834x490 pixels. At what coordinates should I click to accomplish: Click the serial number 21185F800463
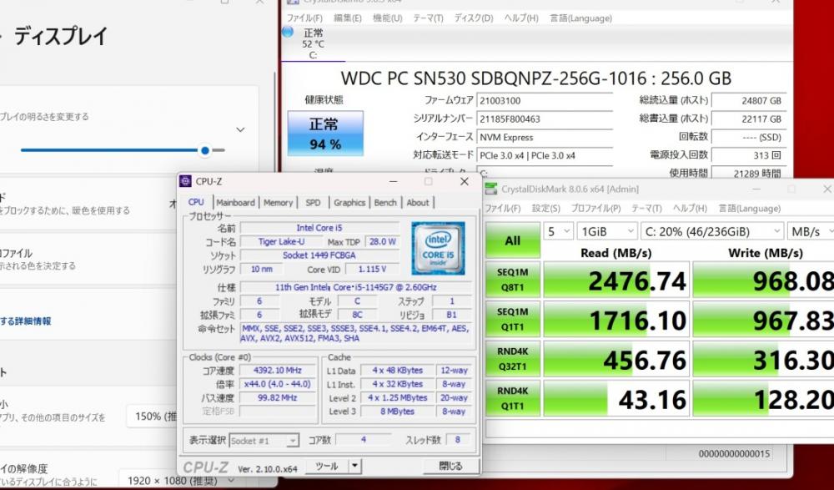[x=544, y=119]
